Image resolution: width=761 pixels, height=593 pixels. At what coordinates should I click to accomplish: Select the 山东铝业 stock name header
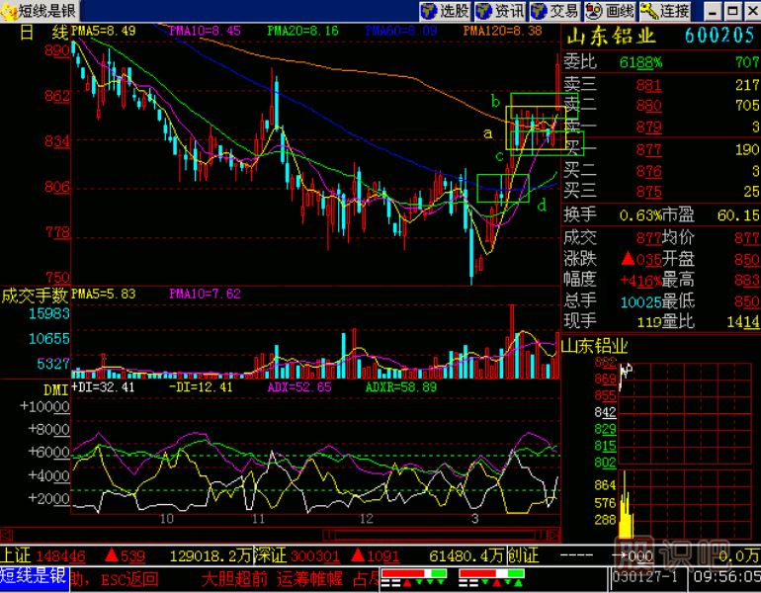(x=611, y=37)
